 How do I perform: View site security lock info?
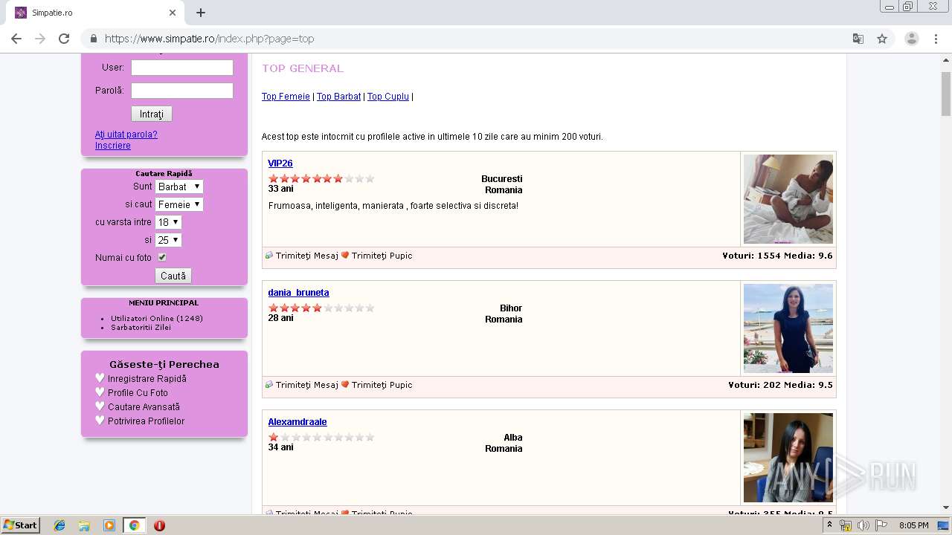pyautogui.click(x=94, y=39)
